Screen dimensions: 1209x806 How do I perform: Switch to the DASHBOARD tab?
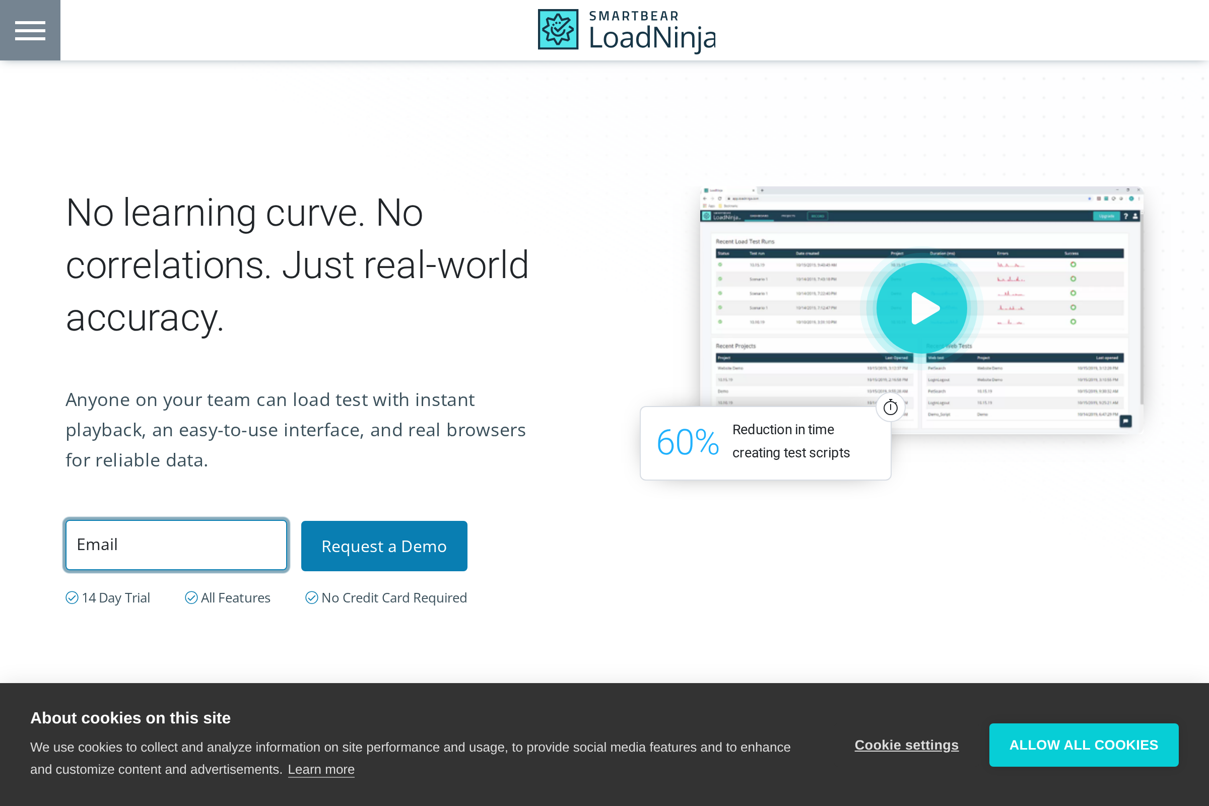(x=759, y=216)
